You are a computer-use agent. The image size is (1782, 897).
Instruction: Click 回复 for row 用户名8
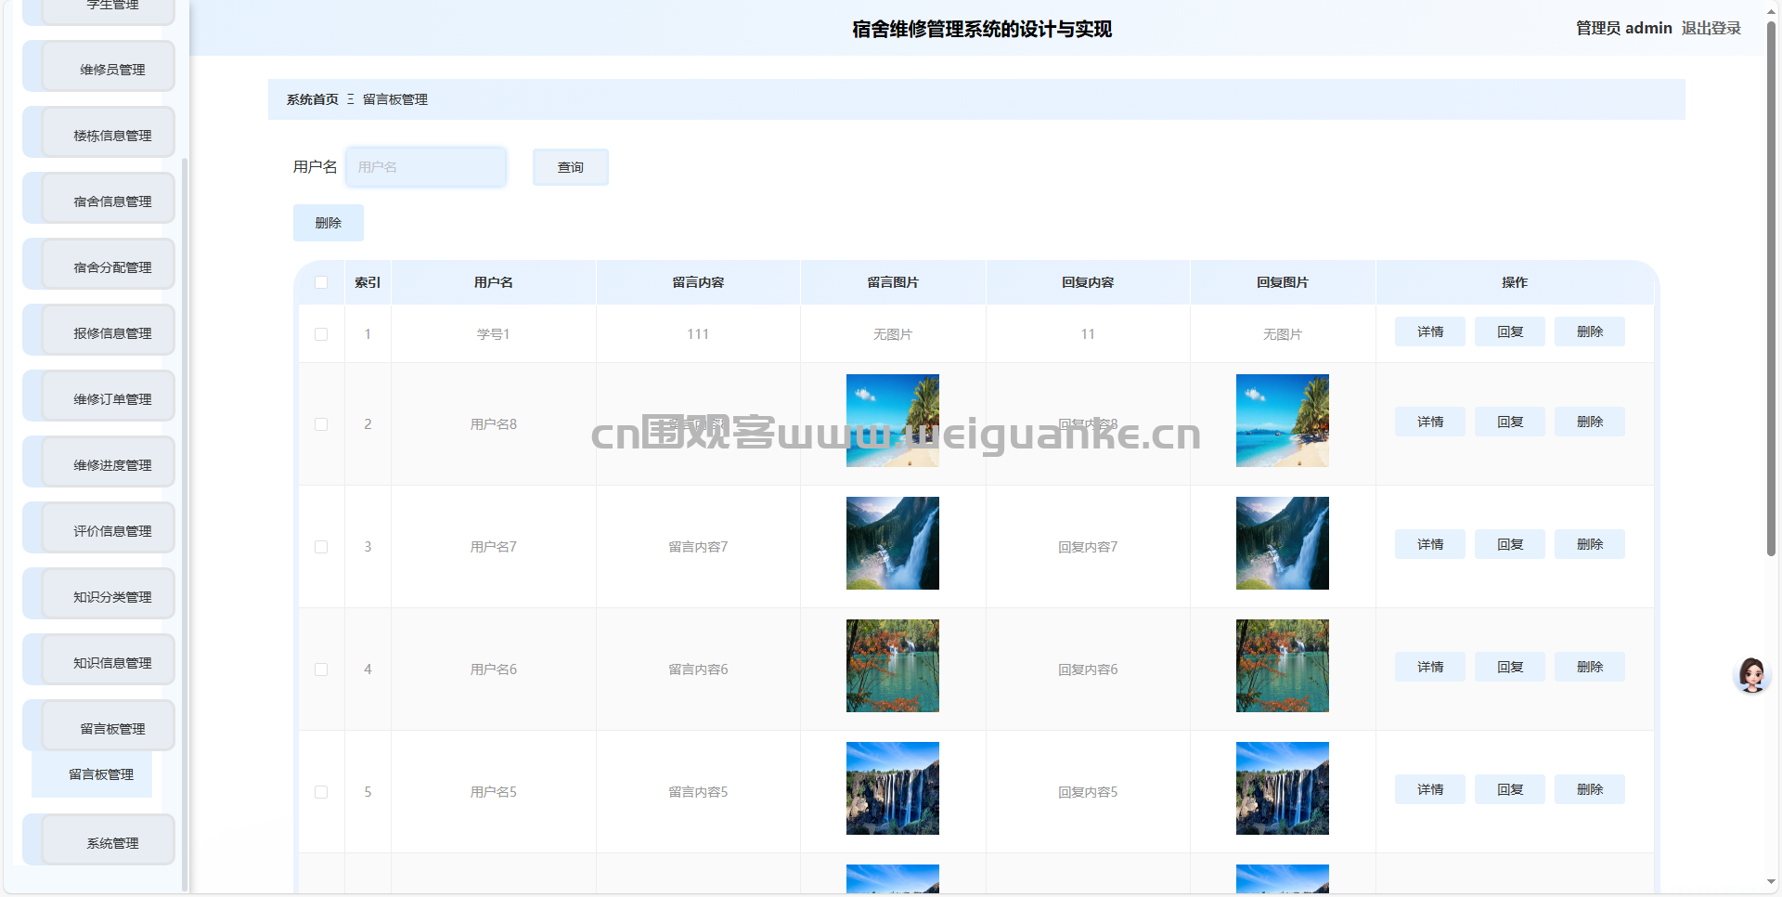pyautogui.click(x=1510, y=422)
